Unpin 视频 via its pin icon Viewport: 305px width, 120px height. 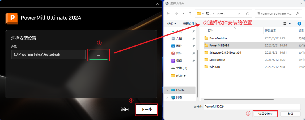point(193,61)
